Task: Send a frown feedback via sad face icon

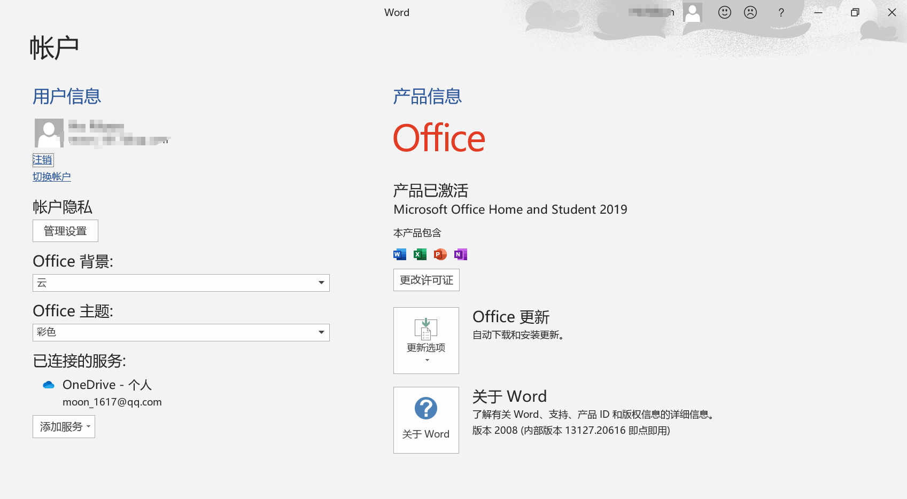Action: [x=750, y=12]
